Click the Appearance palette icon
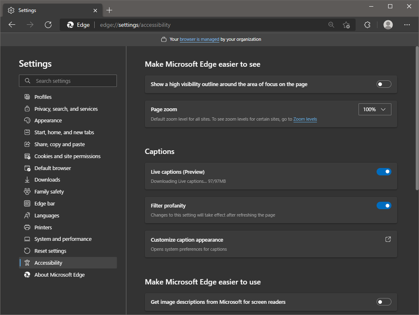 pos(27,120)
